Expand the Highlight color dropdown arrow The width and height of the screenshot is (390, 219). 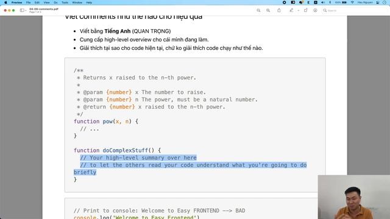298,10
